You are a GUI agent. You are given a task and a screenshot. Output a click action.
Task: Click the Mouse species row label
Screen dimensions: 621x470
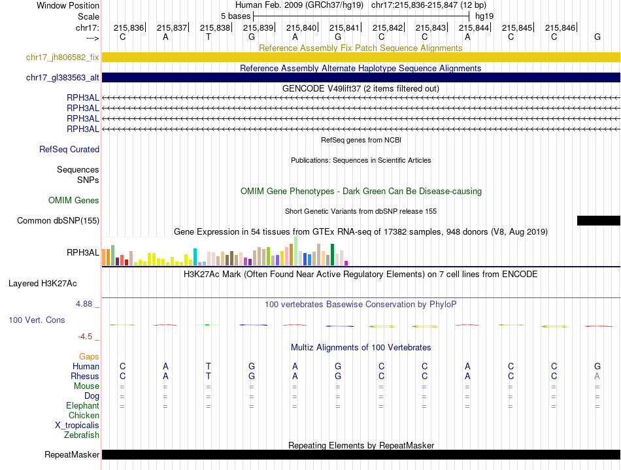click(86, 386)
